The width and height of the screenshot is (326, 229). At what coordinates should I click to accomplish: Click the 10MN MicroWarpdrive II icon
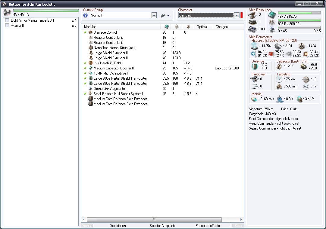coord(90,73)
